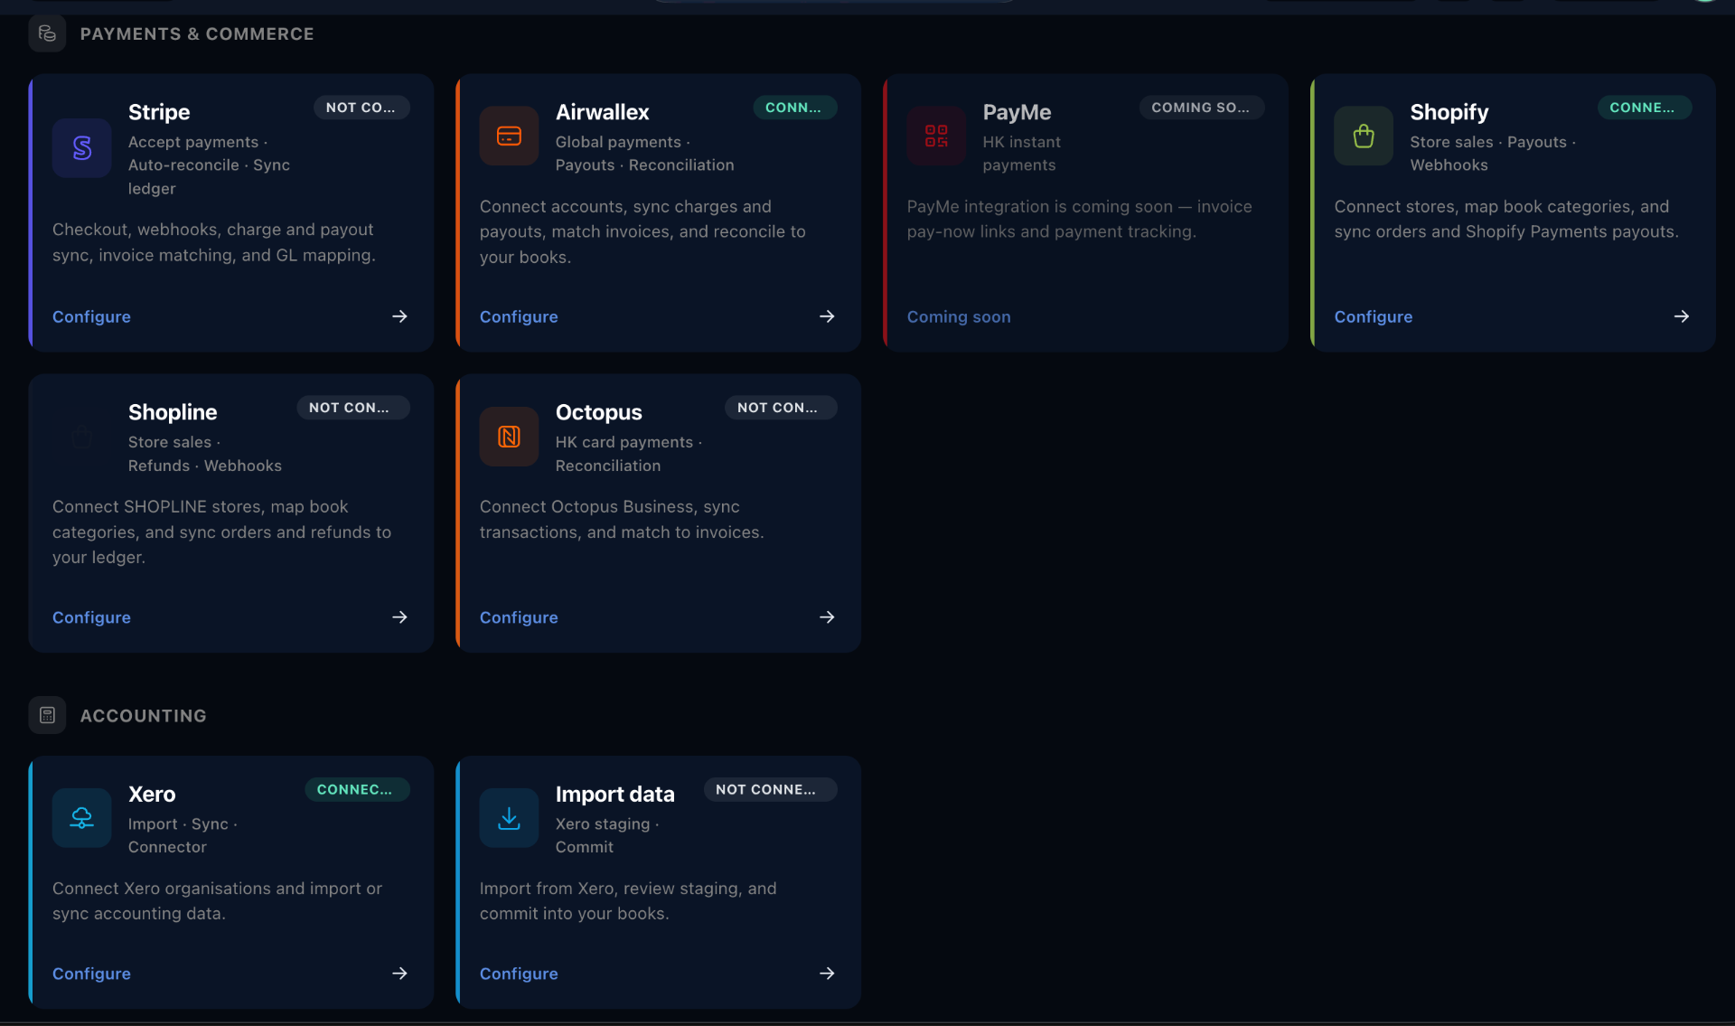Click the arrow on the Octopus card
The height and width of the screenshot is (1026, 1735).
click(x=827, y=617)
